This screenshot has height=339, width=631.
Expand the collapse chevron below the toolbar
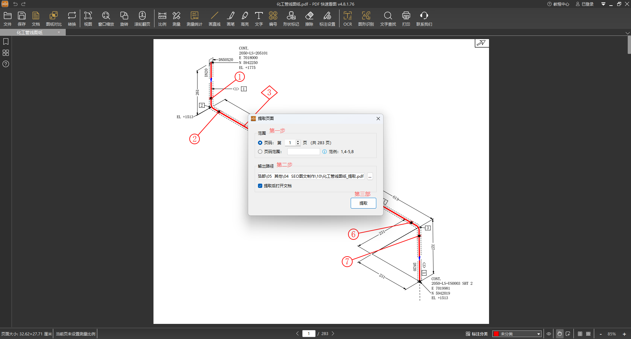(627, 33)
